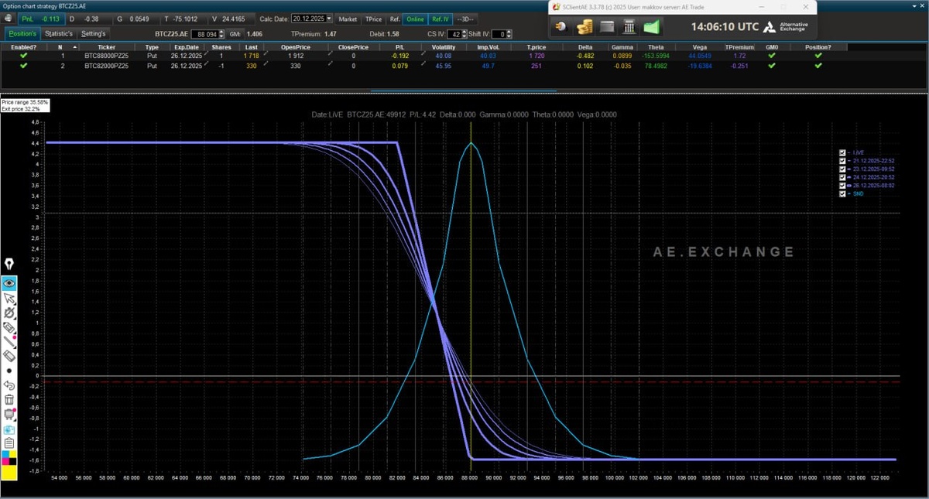Toggle GM0 checkmark in row 1

tap(772, 56)
